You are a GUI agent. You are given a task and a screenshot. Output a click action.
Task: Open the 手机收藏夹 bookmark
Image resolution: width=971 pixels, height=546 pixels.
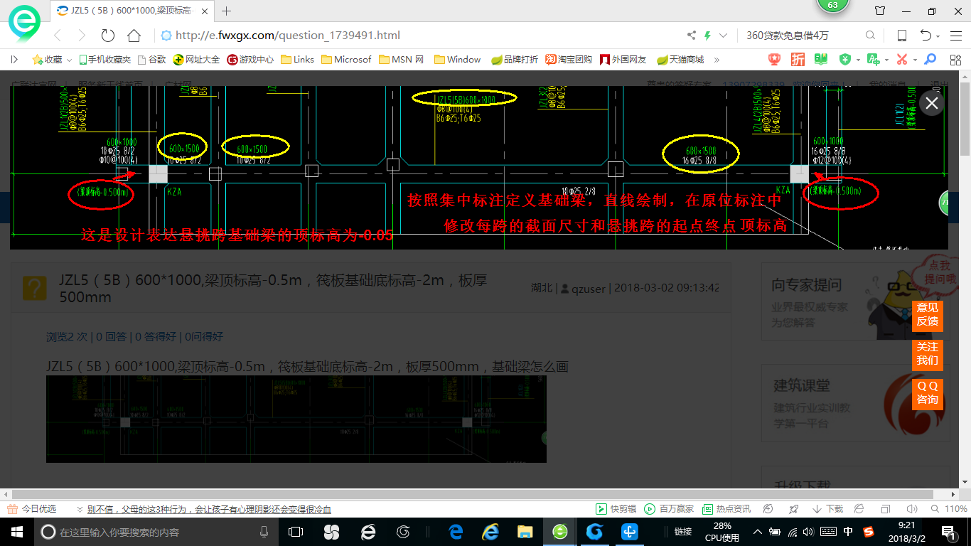pyautogui.click(x=104, y=60)
